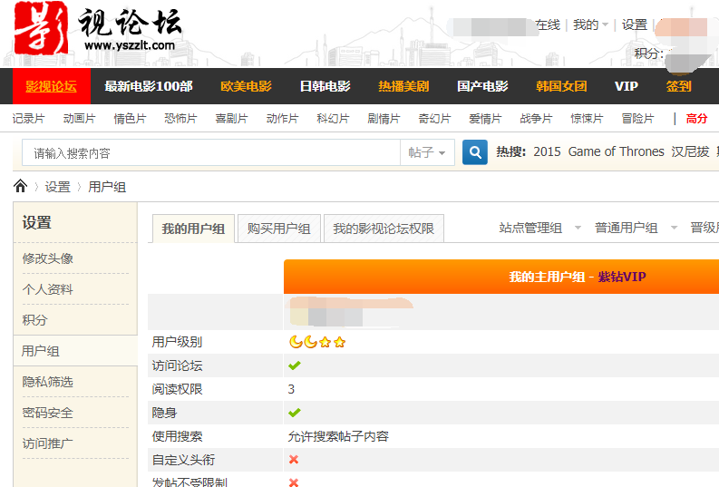Select 用户组 in settings sidebar
719x487 pixels.
(41, 351)
